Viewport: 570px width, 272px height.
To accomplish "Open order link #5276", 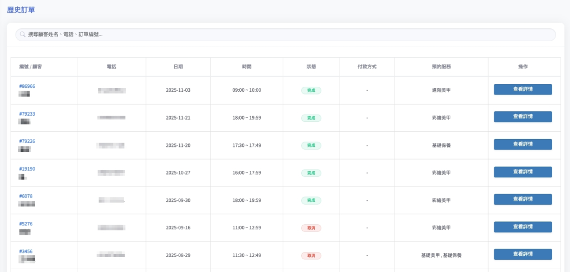I will pyautogui.click(x=26, y=224).
